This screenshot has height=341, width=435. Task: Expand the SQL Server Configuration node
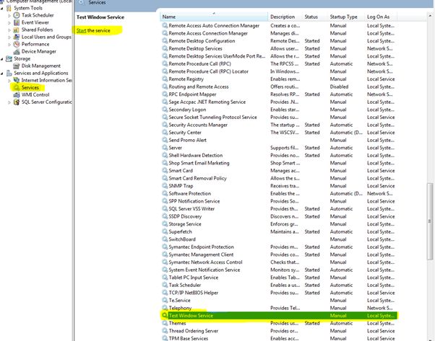point(9,102)
